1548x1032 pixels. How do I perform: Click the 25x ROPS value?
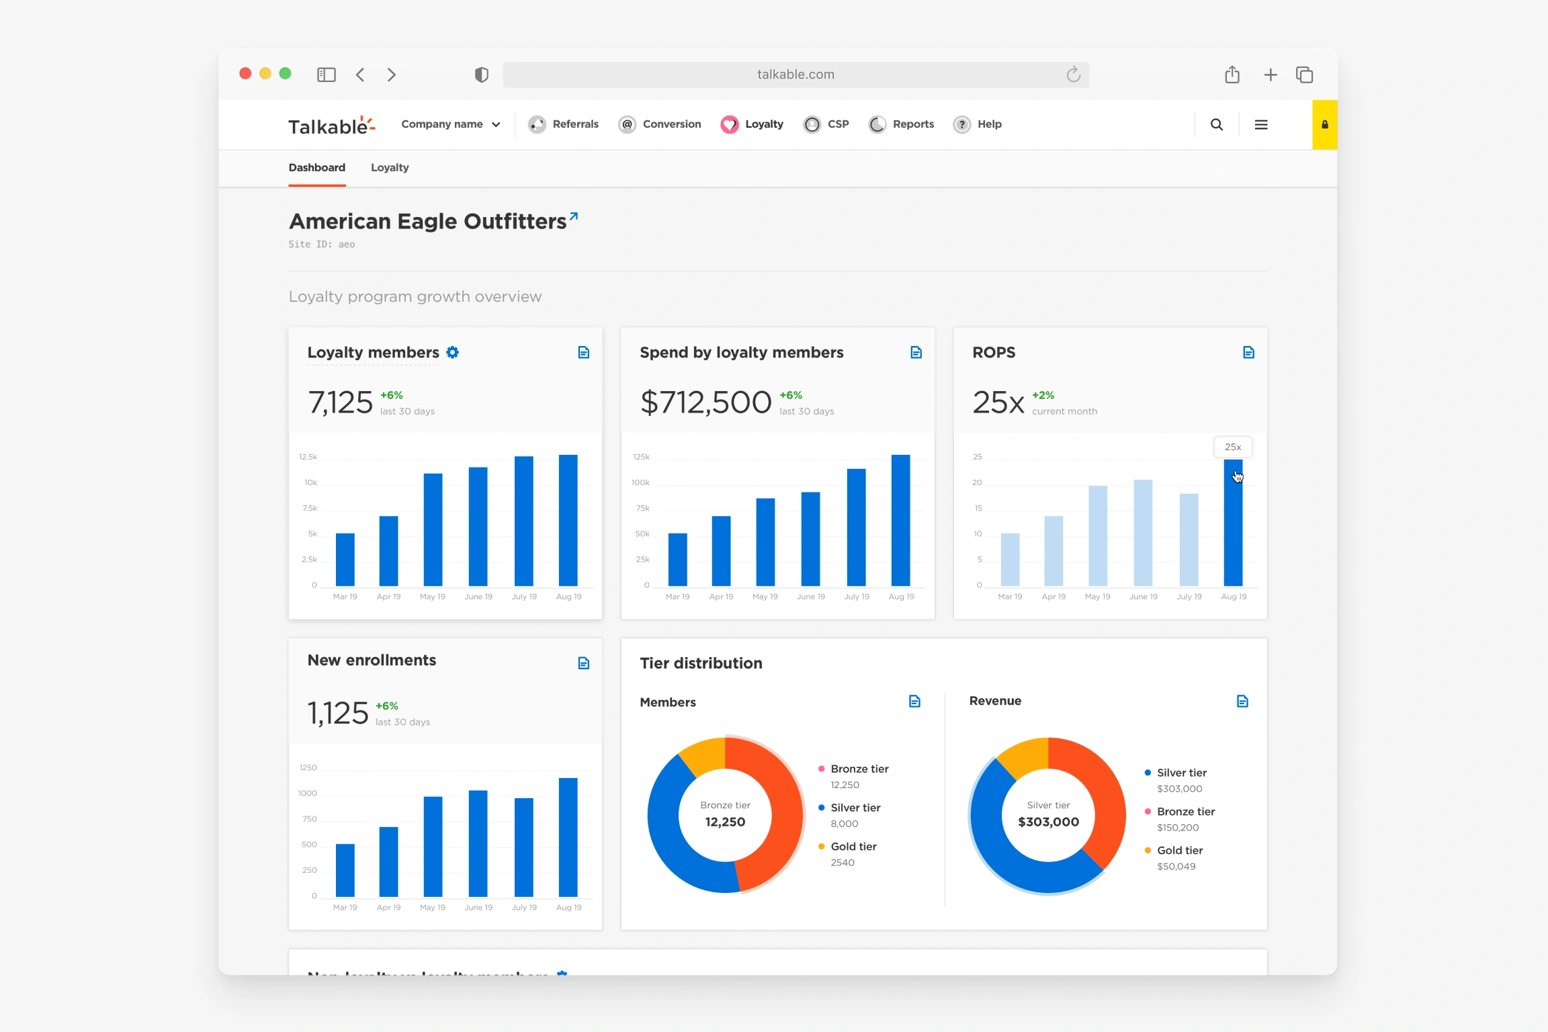(x=998, y=402)
